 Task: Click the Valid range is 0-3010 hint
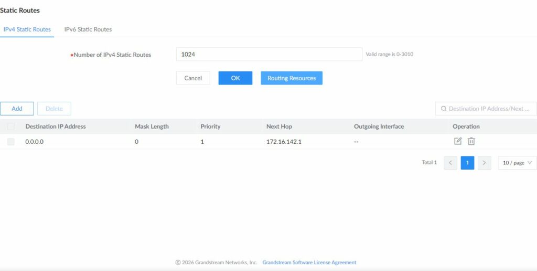[x=390, y=54]
